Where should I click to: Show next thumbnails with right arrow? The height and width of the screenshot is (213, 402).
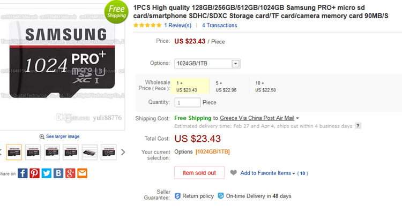tap(123, 152)
